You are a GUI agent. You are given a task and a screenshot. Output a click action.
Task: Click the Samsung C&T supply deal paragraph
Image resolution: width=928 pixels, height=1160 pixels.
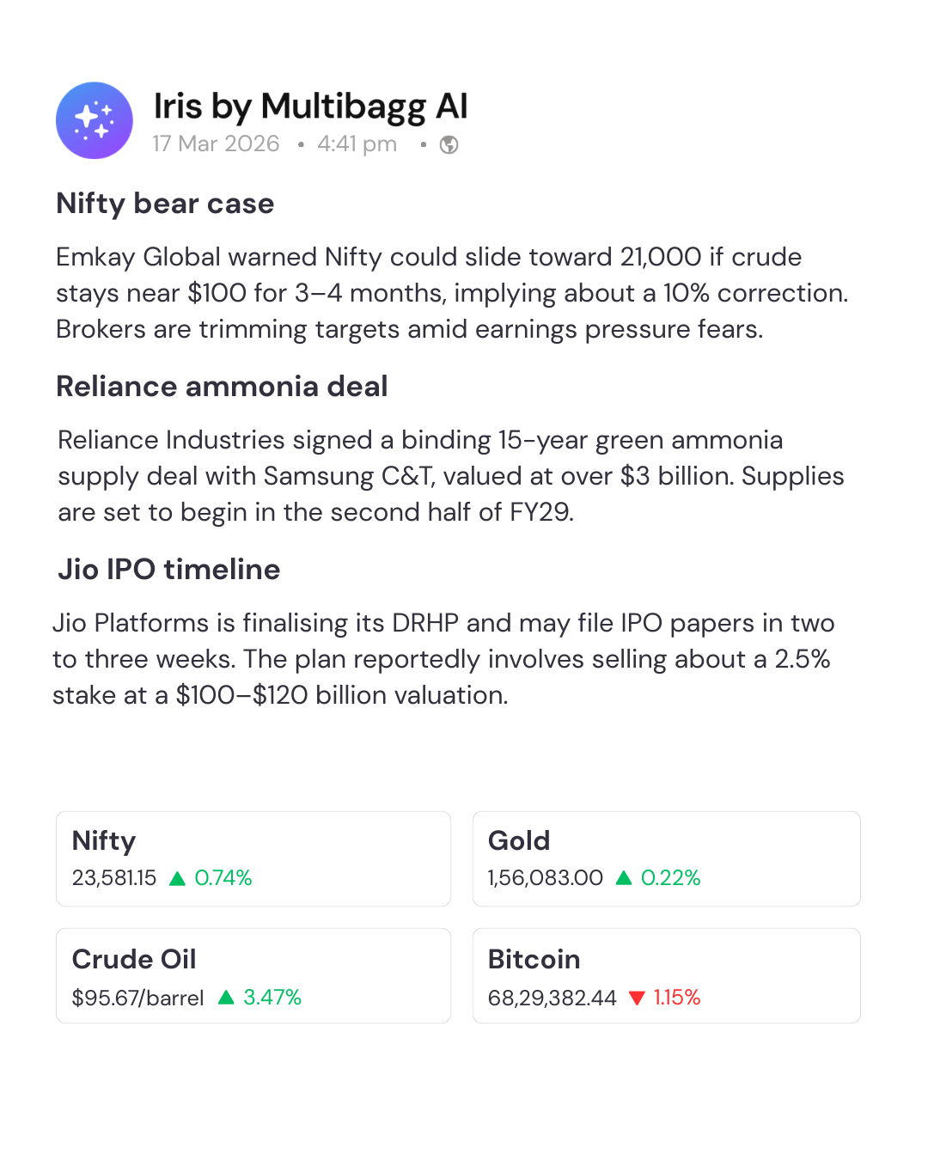click(451, 476)
